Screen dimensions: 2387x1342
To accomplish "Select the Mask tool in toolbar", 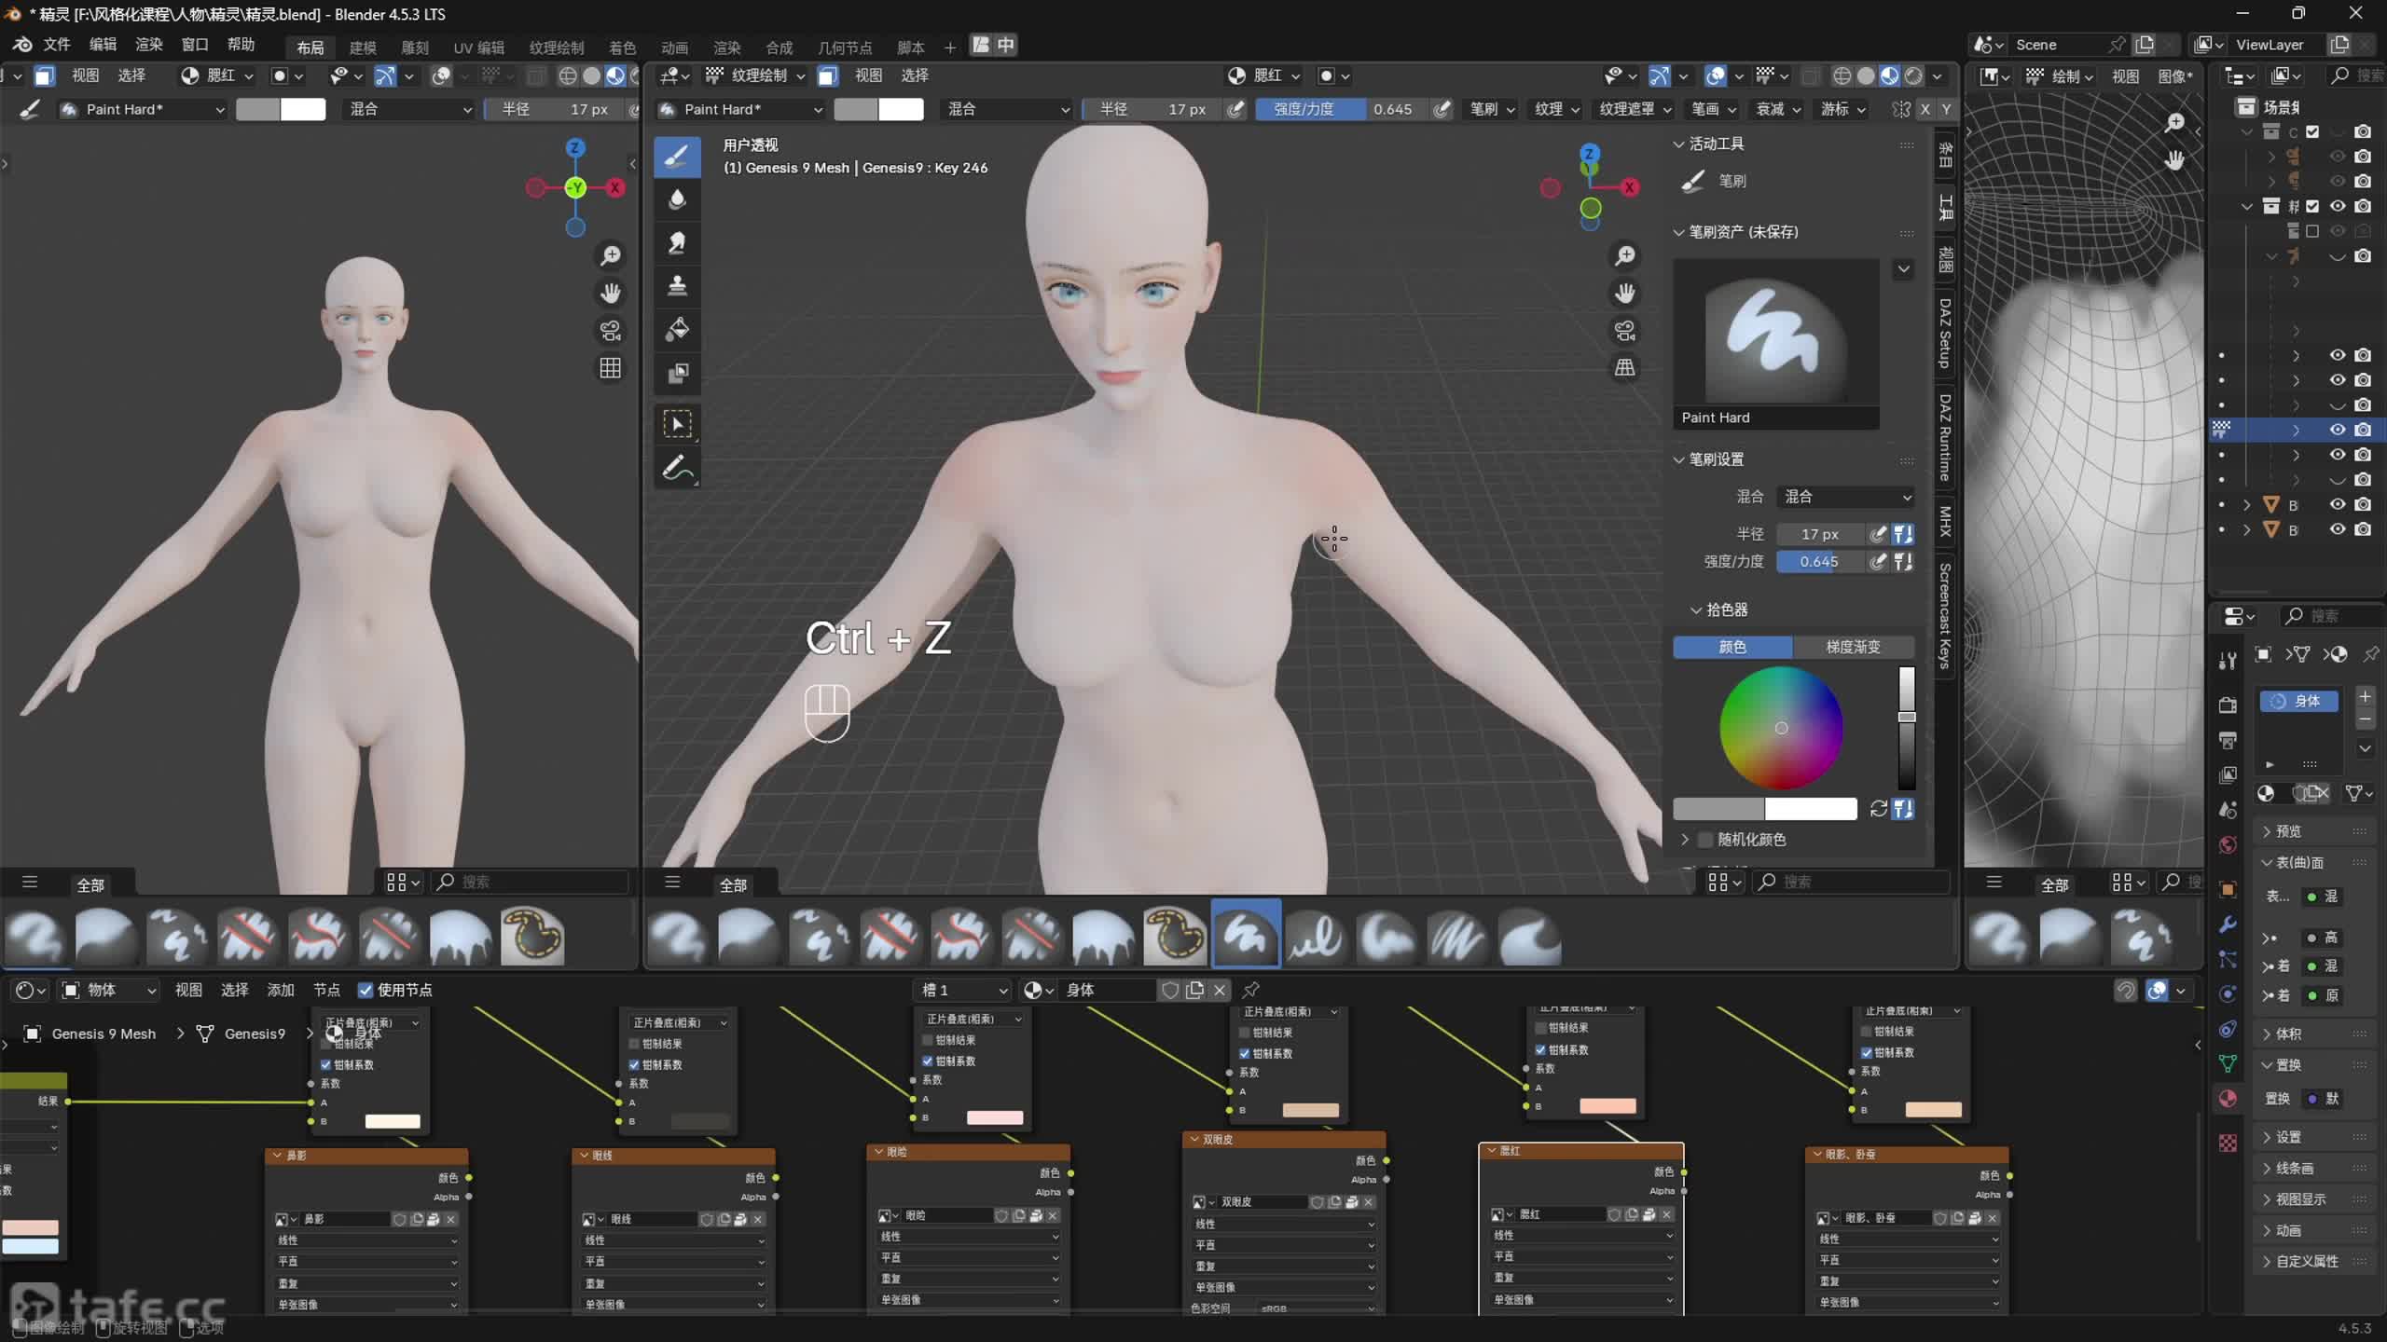I will (677, 373).
